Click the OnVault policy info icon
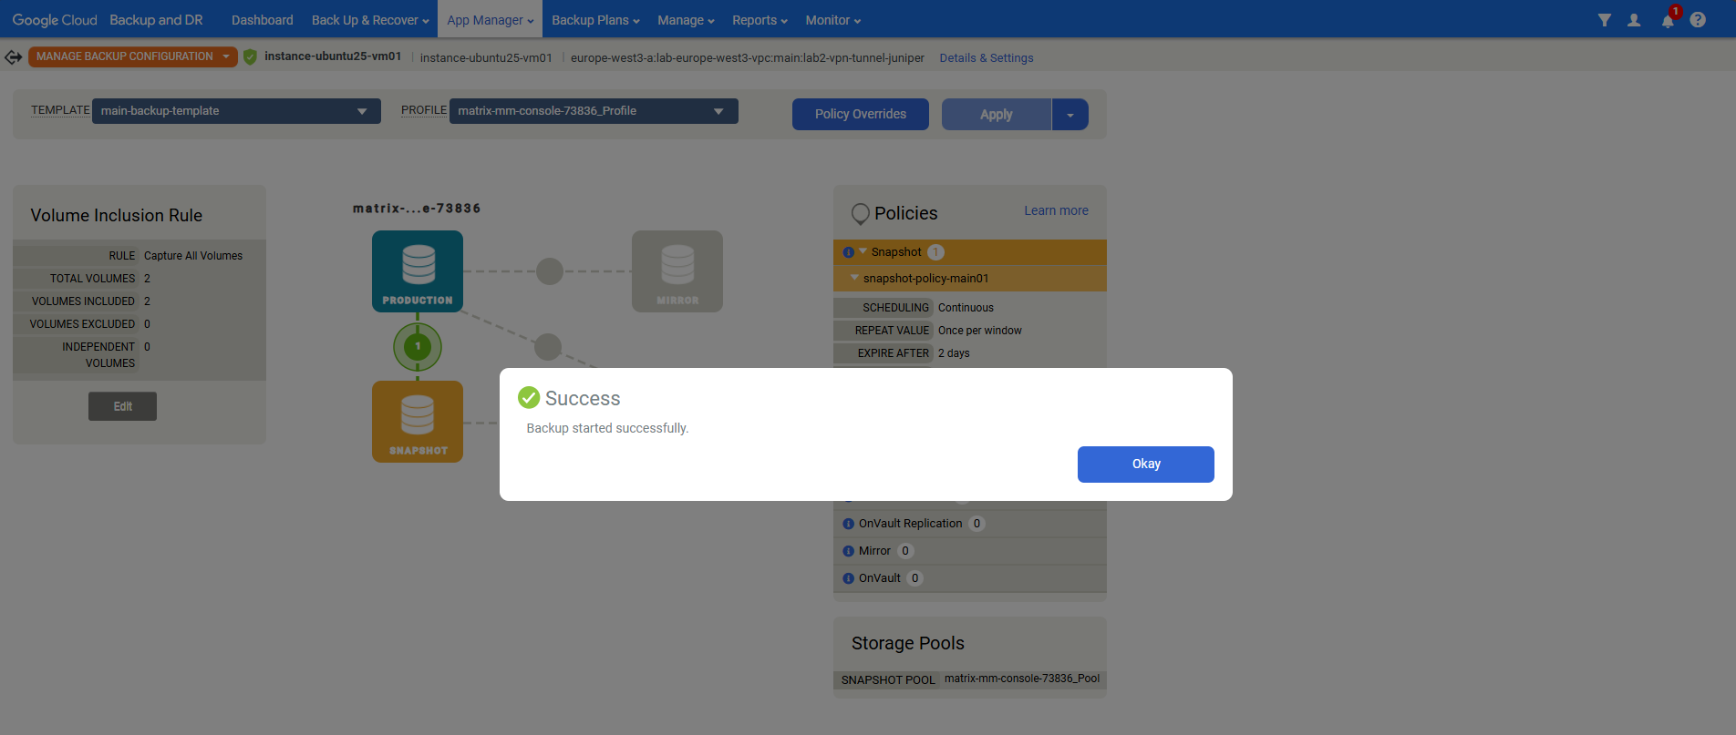The width and height of the screenshot is (1736, 735). pos(849,578)
